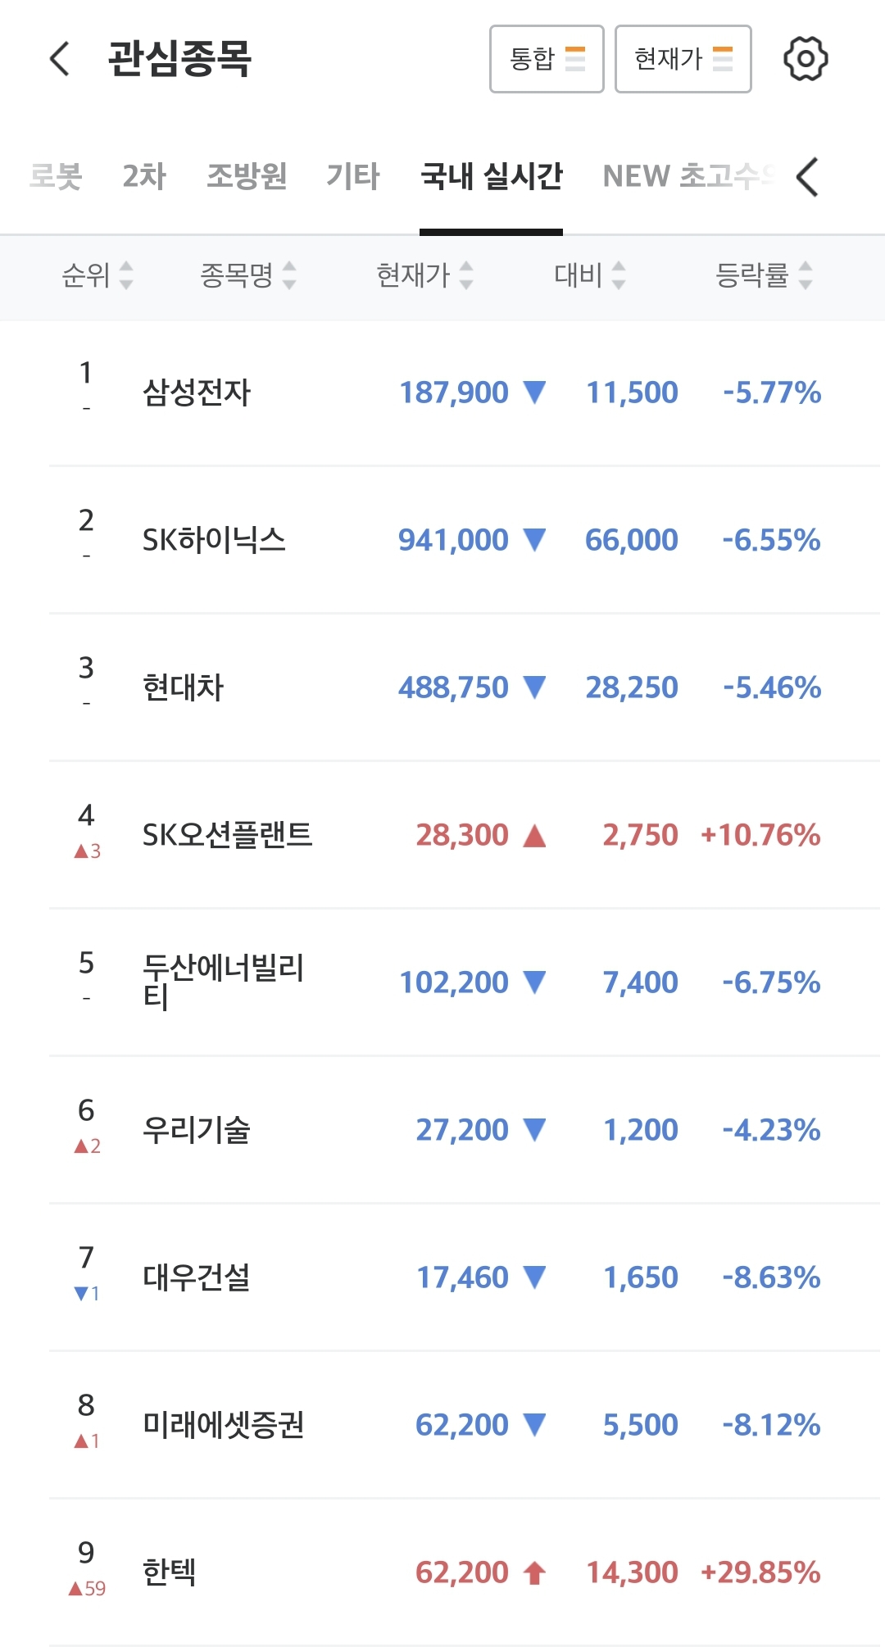Viewport: 885px width, 1647px height.
Task: Switch to the 조방원 tab
Action: tap(247, 176)
